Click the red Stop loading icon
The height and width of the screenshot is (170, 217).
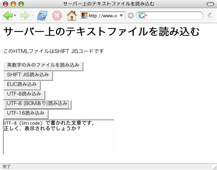[x=57, y=15]
